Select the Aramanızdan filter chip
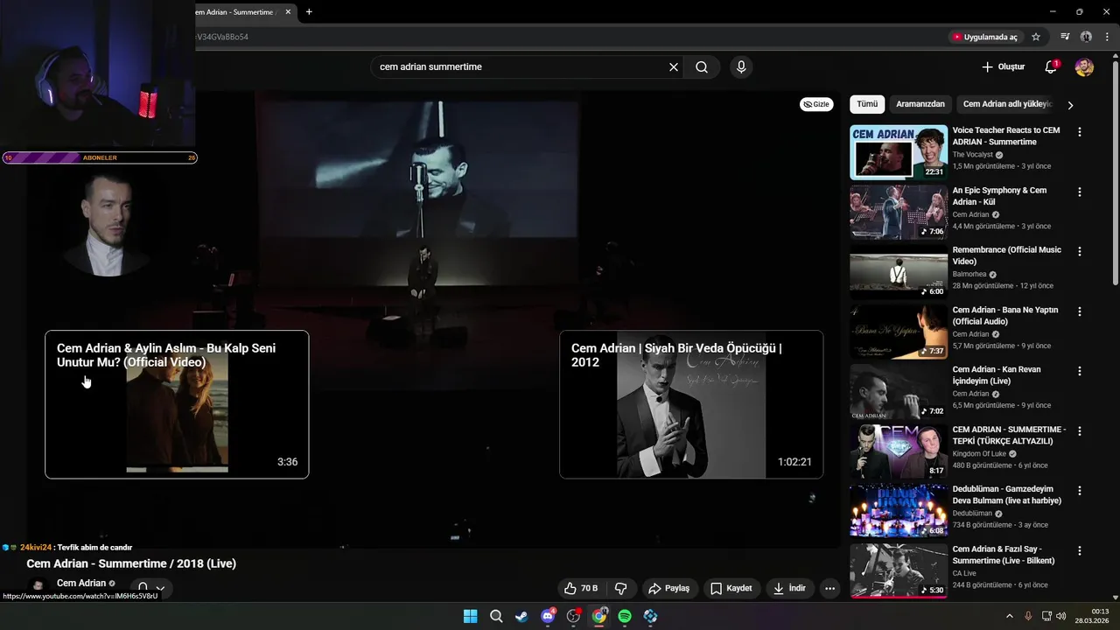 click(x=920, y=104)
